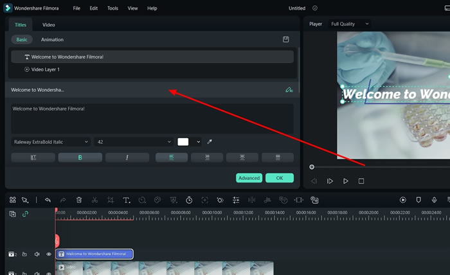Click the title text input box
The image size is (450, 275).
[152, 118]
